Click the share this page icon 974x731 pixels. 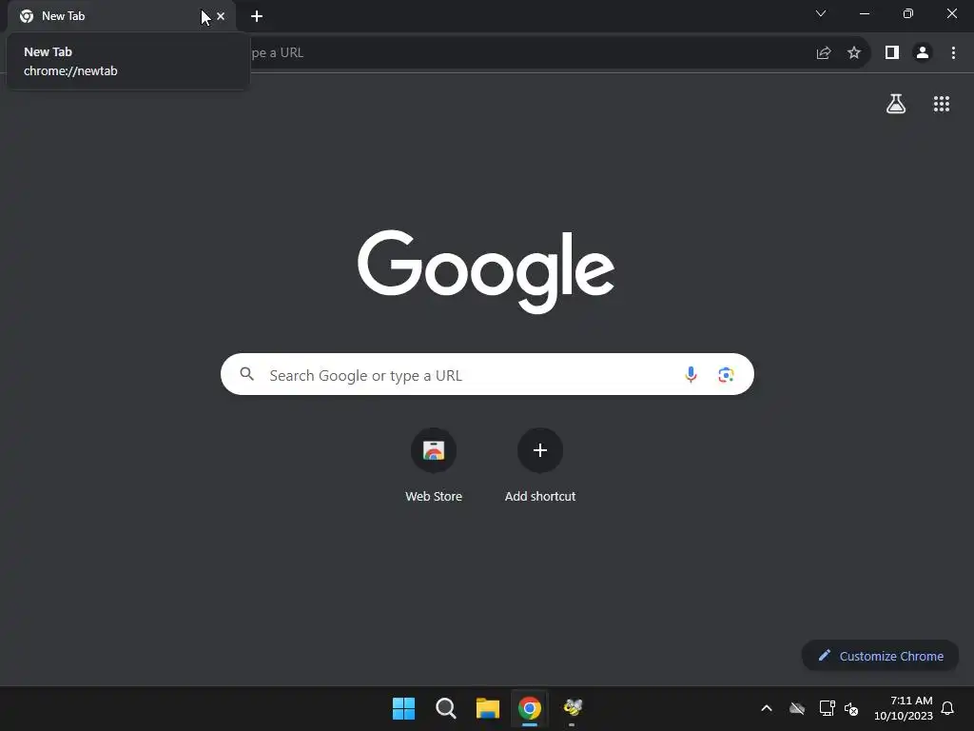(x=824, y=53)
